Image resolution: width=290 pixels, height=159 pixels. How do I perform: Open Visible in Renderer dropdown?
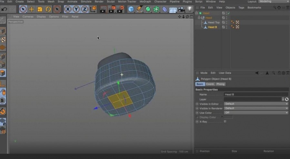pyautogui.click(x=256, y=108)
